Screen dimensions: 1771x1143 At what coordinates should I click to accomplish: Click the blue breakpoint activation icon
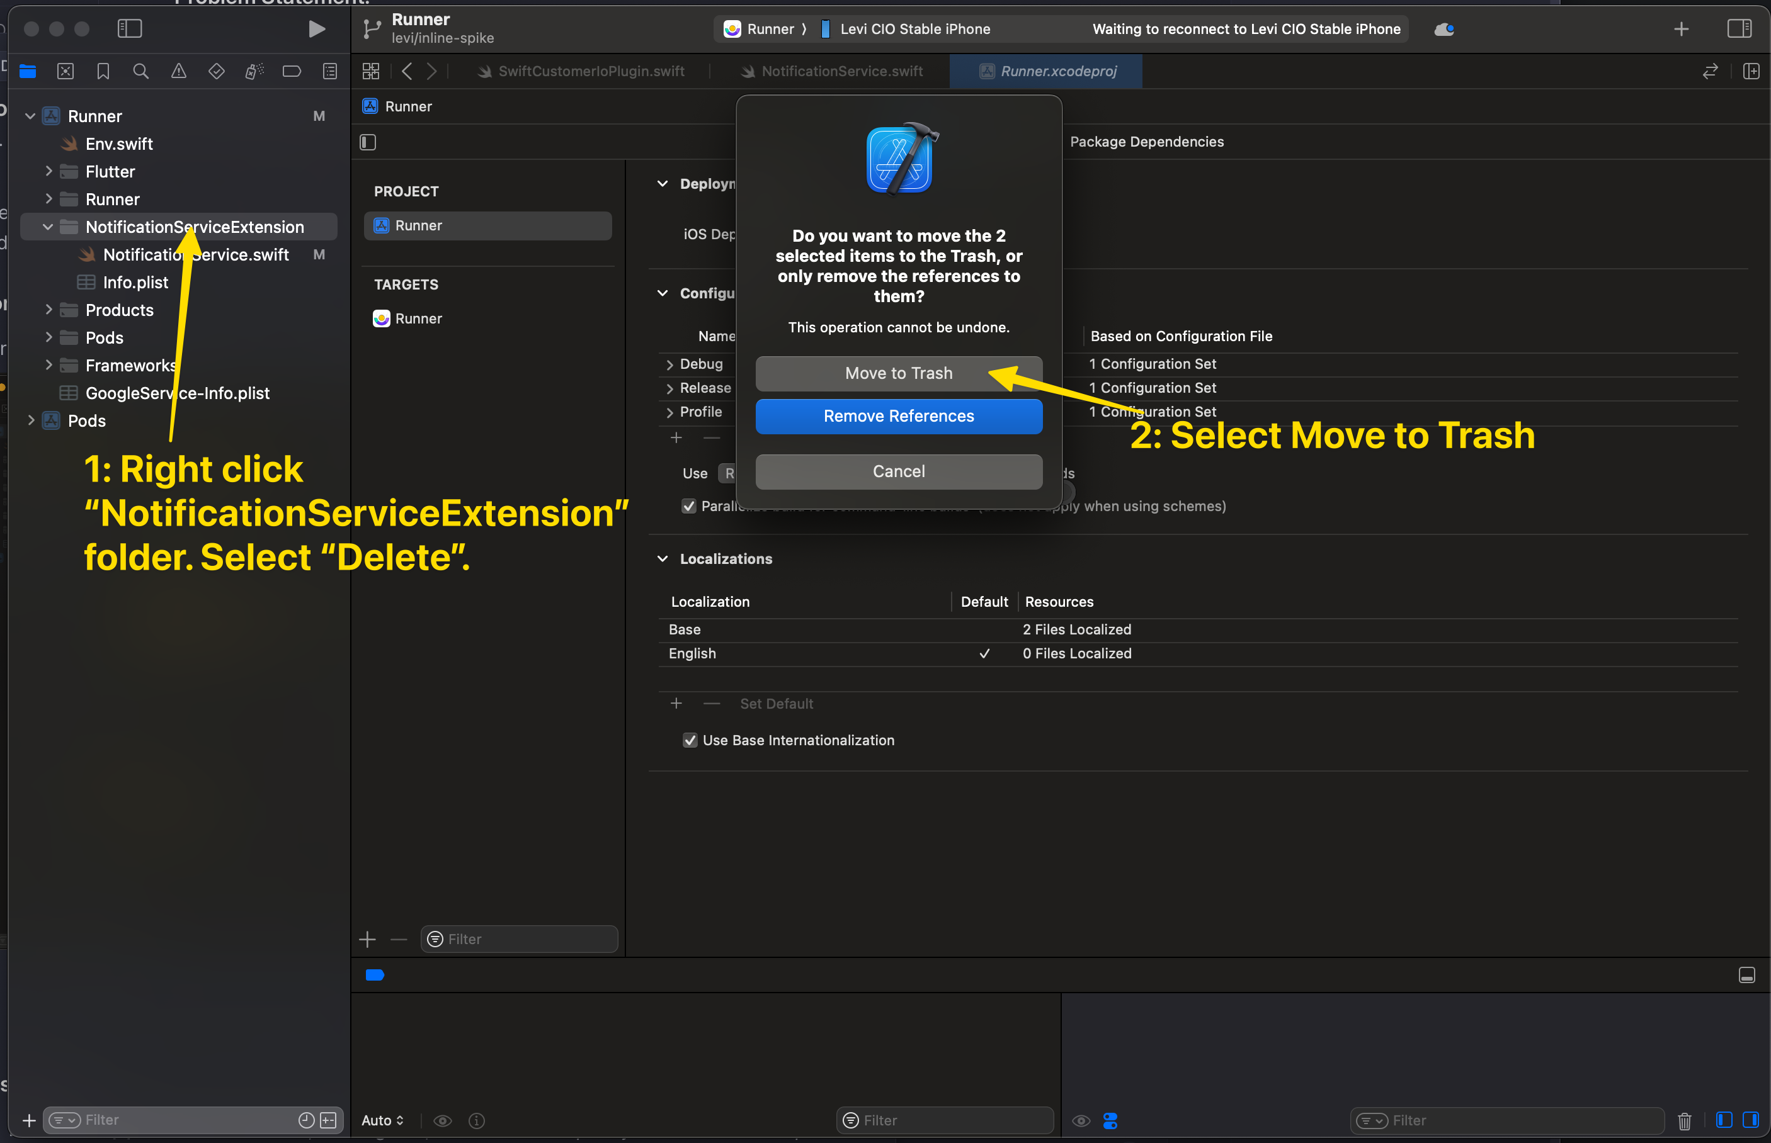(375, 975)
